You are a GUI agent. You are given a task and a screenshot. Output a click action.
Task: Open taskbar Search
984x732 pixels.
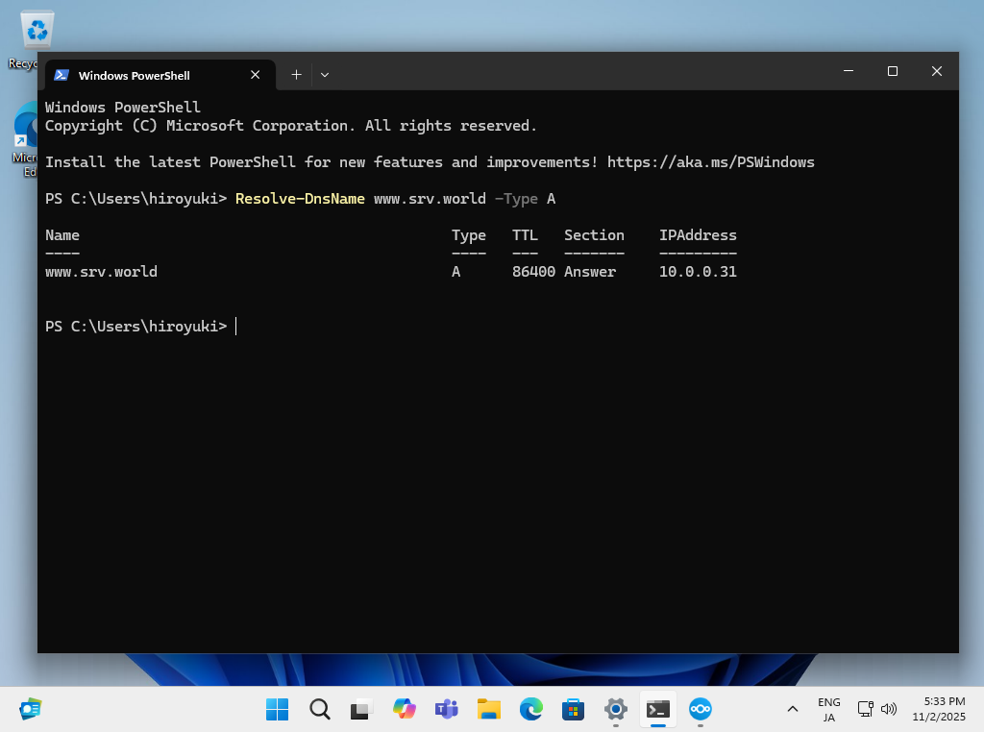pyautogui.click(x=319, y=709)
